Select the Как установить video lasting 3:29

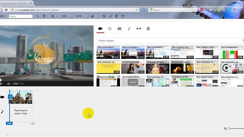[x=157, y=52]
